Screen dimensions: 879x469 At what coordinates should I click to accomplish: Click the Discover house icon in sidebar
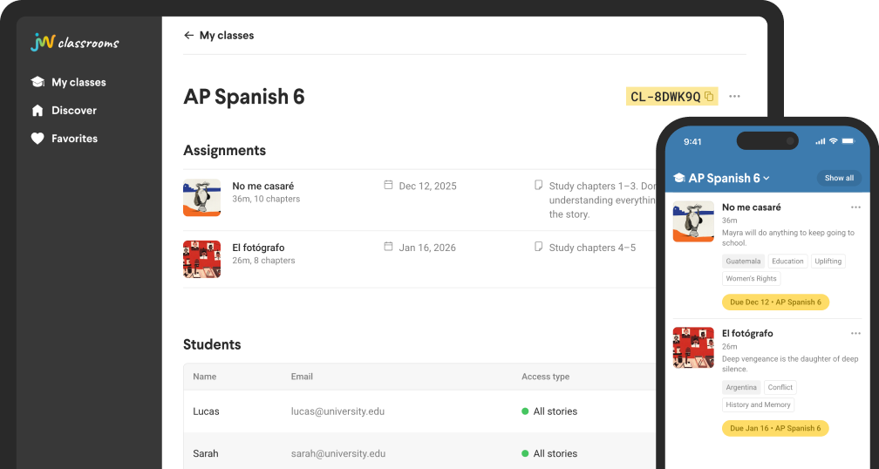(37, 111)
